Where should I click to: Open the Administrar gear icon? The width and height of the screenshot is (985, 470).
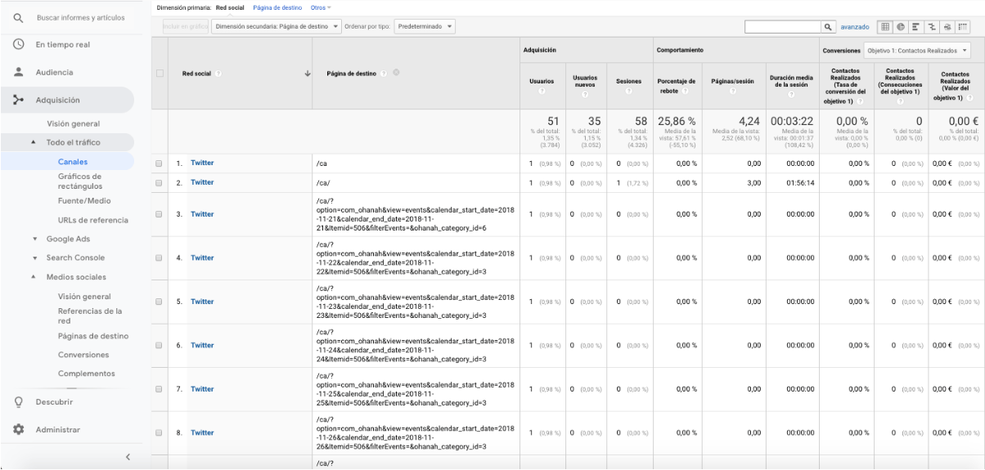pos(18,429)
